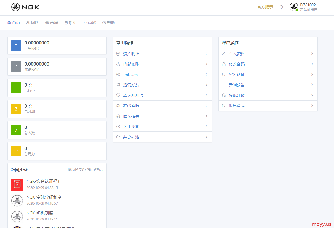Click the NGK-矿机制度 news thumbnail
334x228 pixels.
tap(17, 216)
